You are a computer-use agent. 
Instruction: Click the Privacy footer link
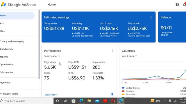(x=7, y=94)
